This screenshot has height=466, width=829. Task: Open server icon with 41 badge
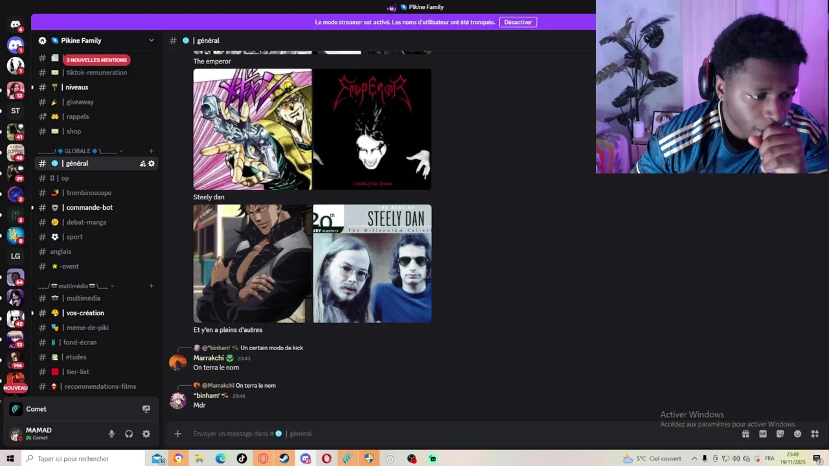tap(16, 131)
